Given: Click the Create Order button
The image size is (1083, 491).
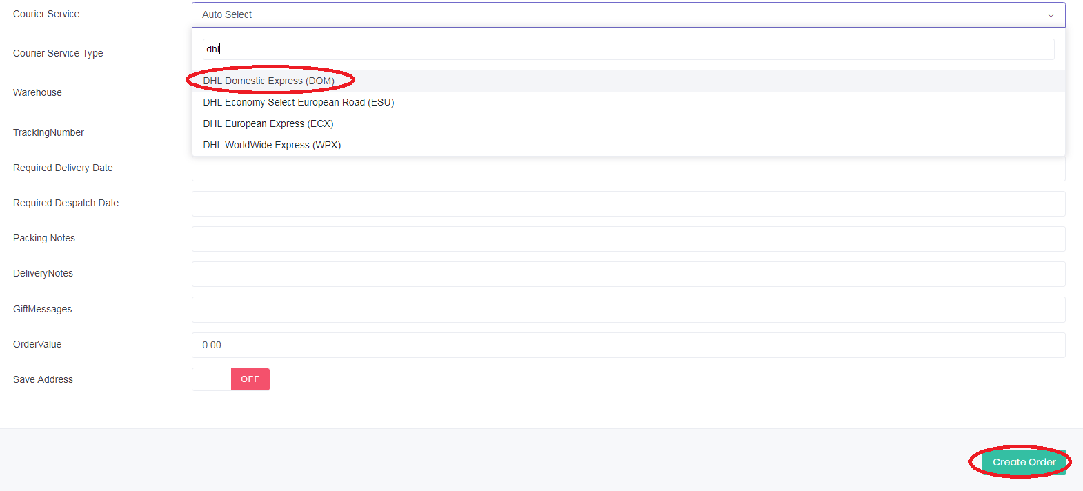Looking at the screenshot, I should coord(1024,462).
